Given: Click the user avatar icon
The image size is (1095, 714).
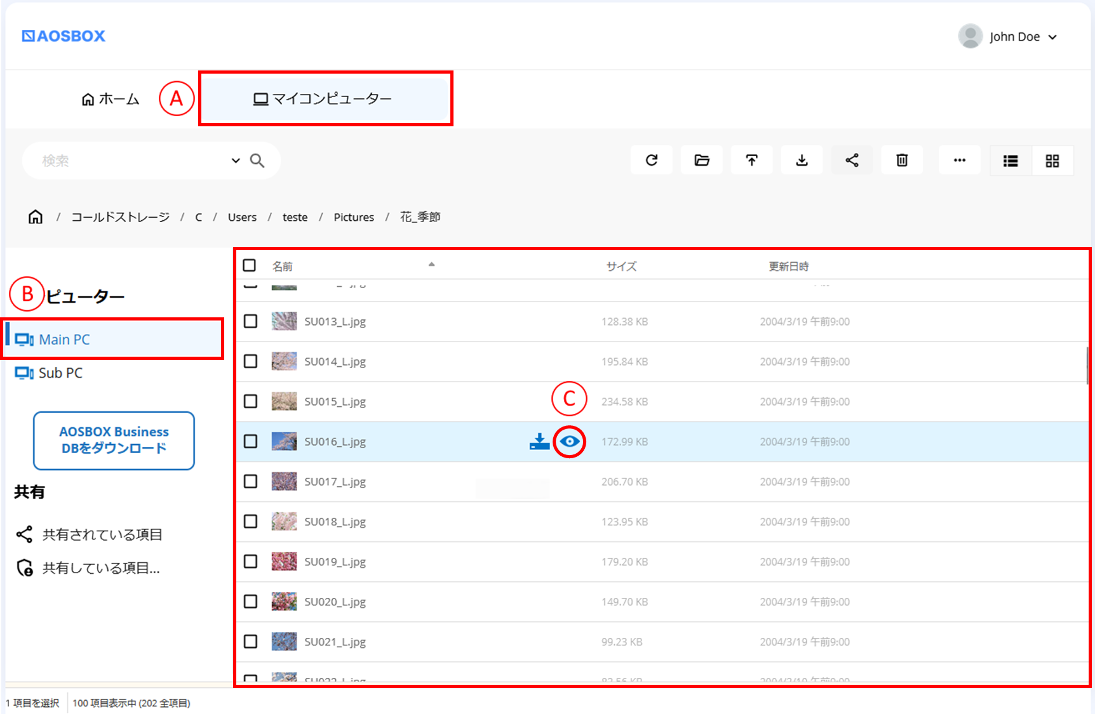Looking at the screenshot, I should pos(970,36).
